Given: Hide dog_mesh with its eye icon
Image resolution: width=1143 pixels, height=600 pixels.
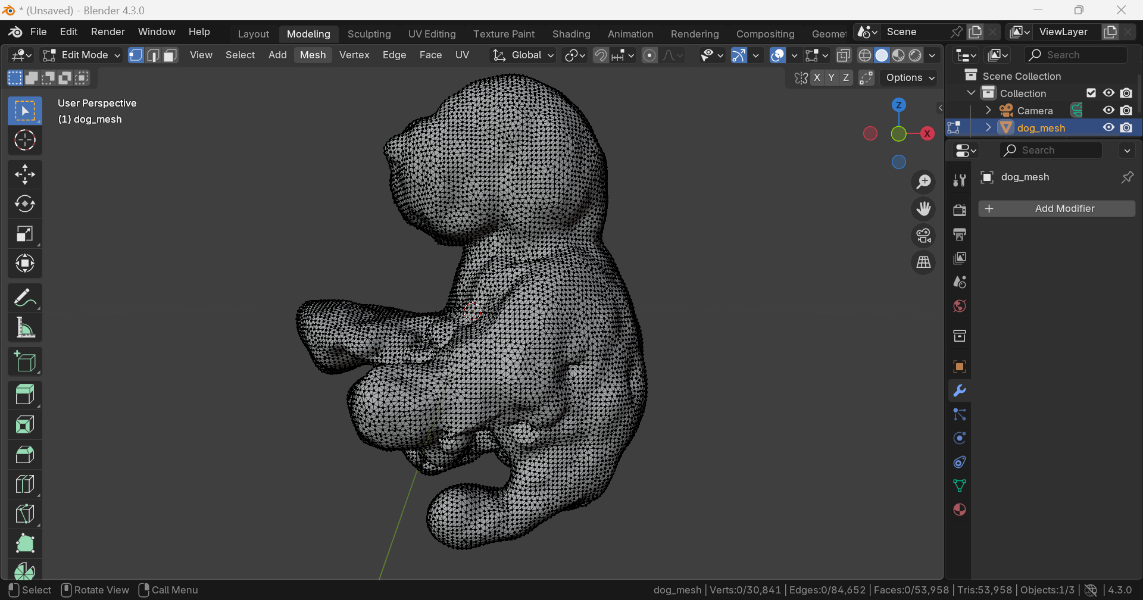Looking at the screenshot, I should pyautogui.click(x=1108, y=127).
